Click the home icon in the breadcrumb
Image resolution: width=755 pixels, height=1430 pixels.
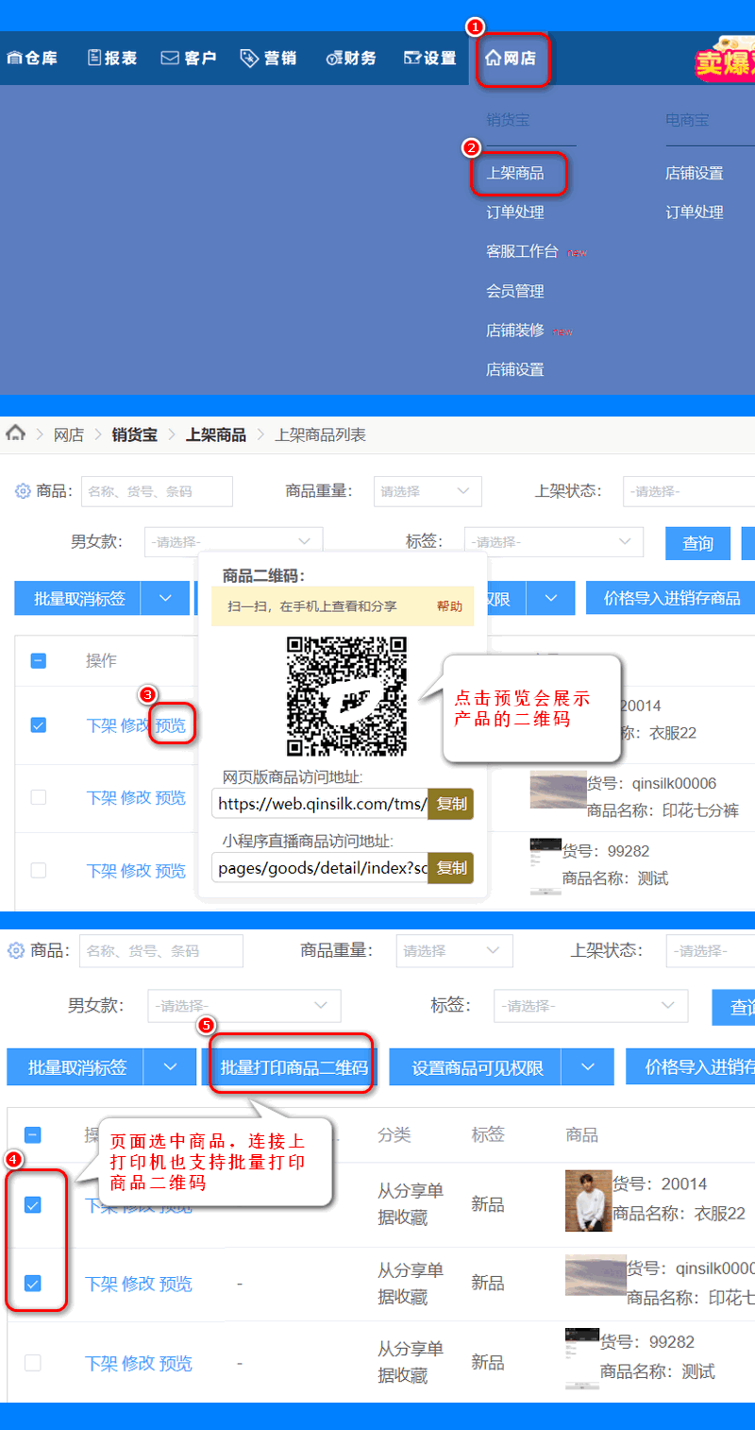point(15,434)
